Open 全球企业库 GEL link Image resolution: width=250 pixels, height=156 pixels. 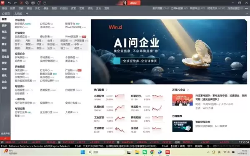click(23, 112)
